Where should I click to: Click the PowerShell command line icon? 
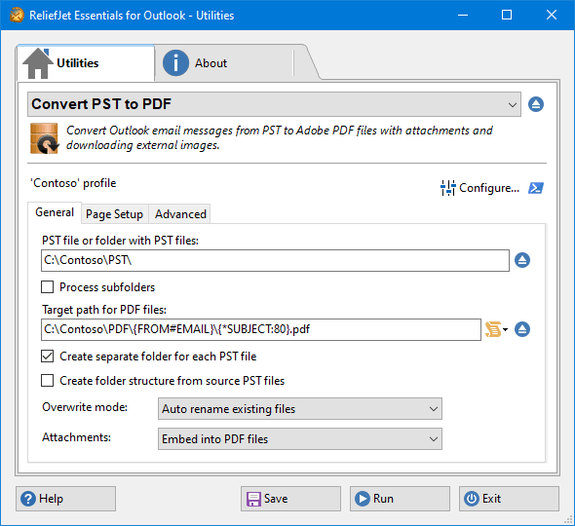click(536, 188)
